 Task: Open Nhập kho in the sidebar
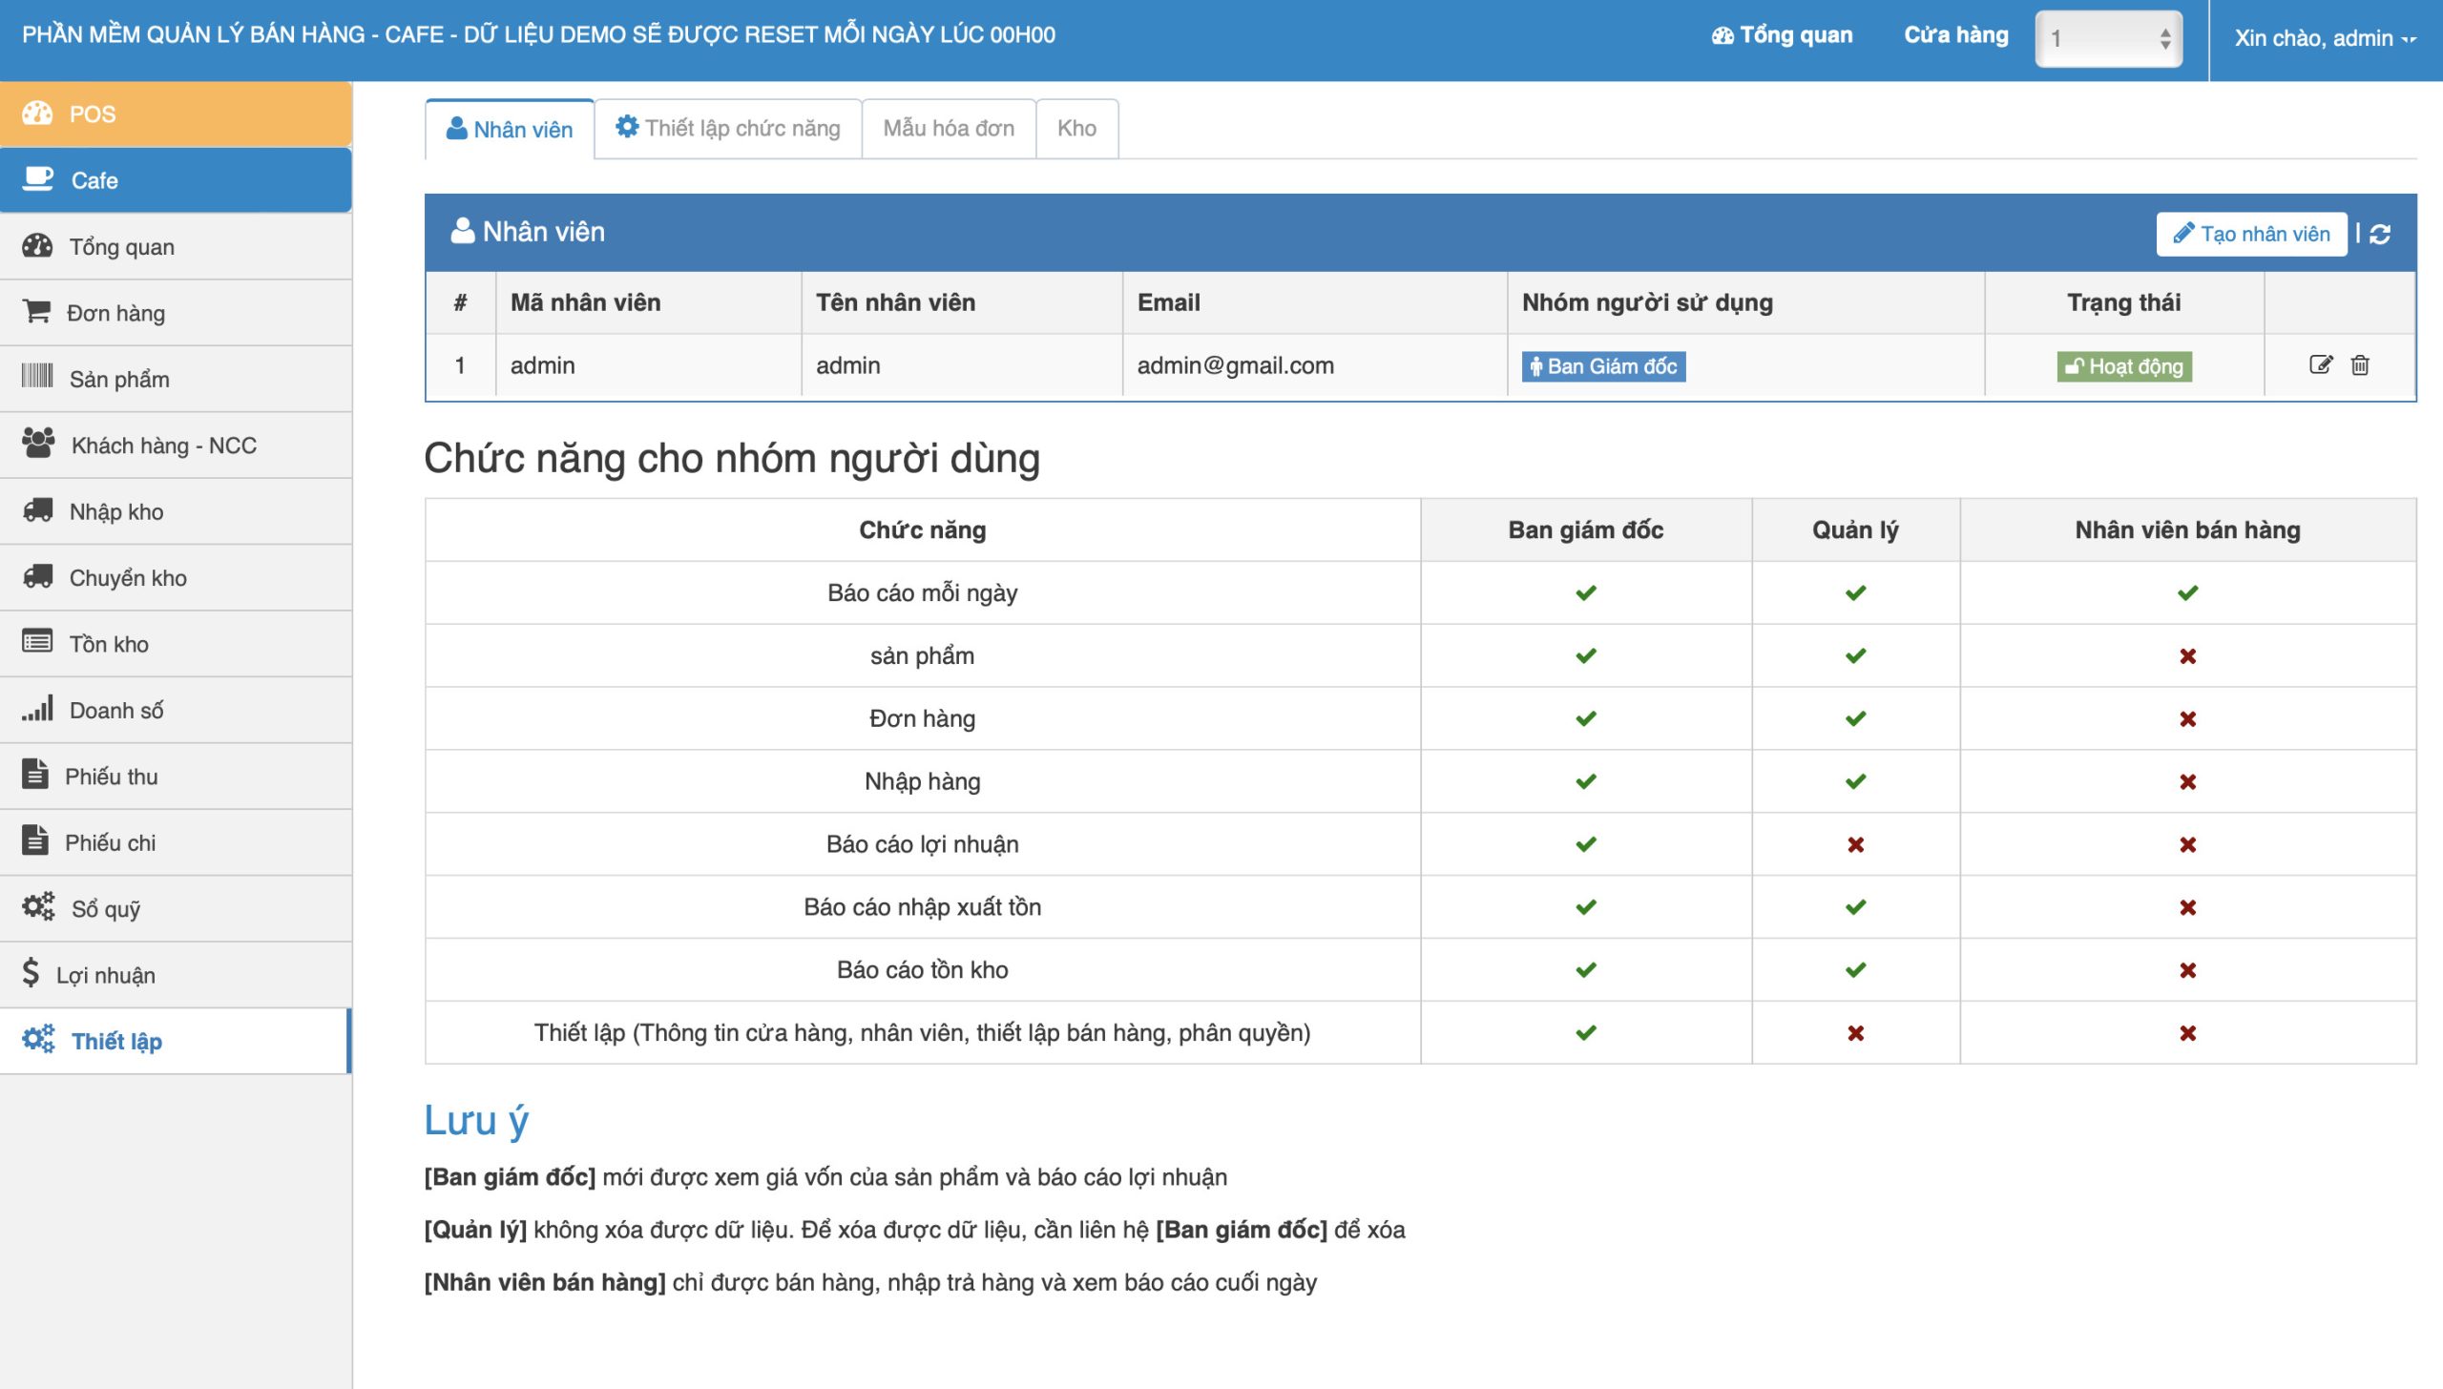pyautogui.click(x=115, y=511)
